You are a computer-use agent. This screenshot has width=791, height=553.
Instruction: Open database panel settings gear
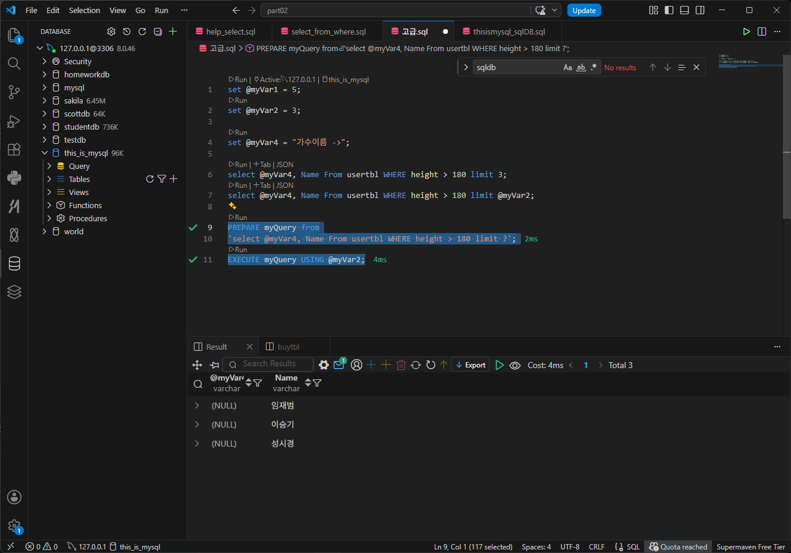pyautogui.click(x=111, y=32)
